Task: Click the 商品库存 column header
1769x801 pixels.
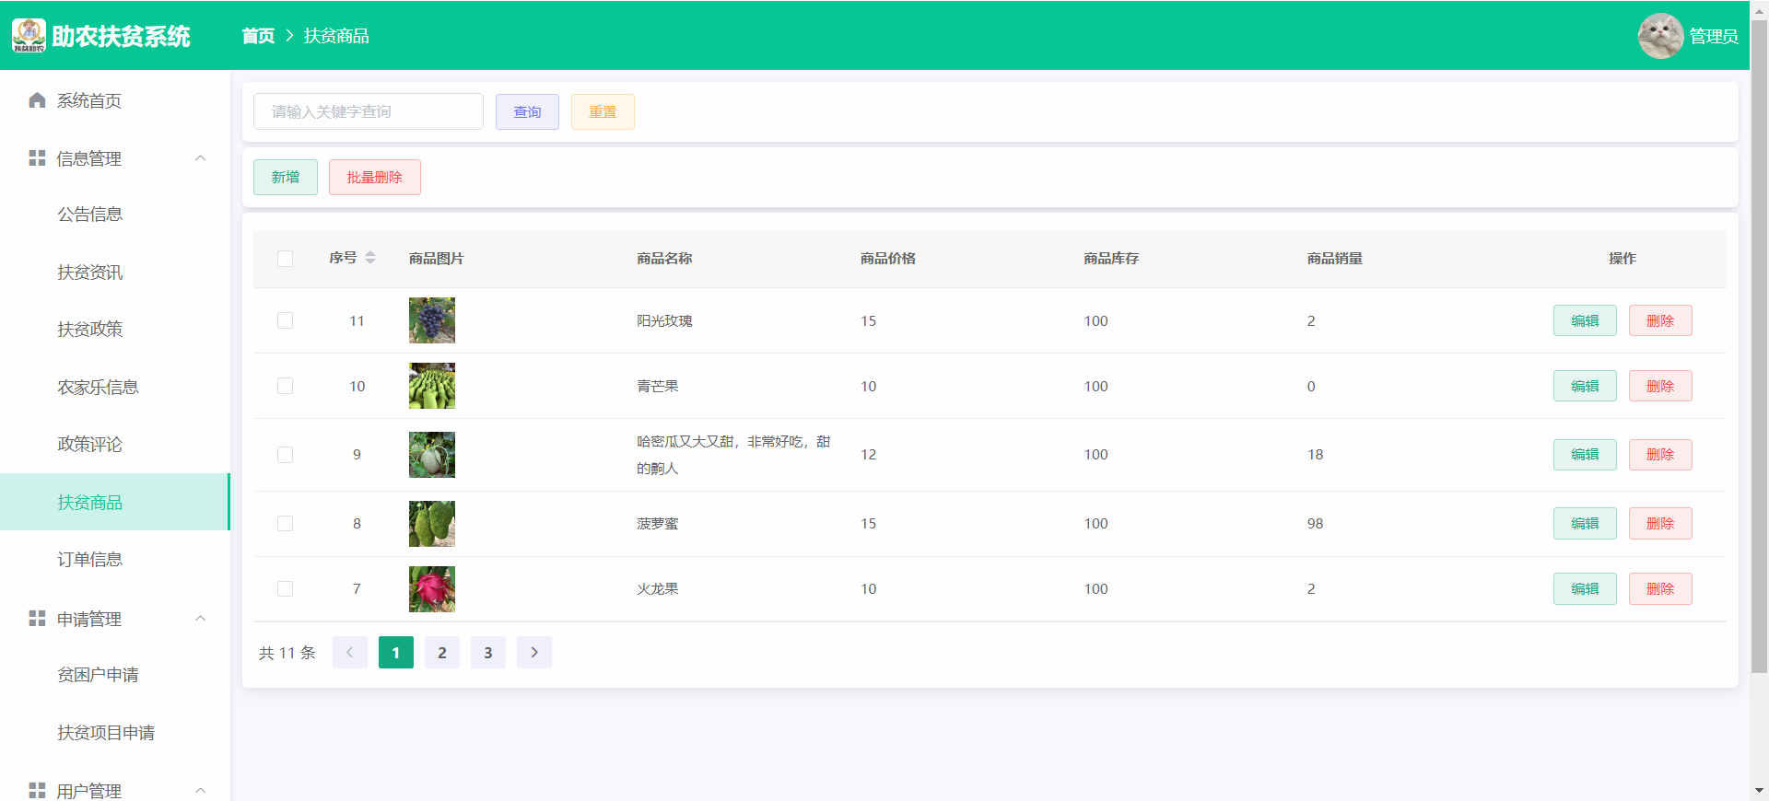Action: (1111, 259)
